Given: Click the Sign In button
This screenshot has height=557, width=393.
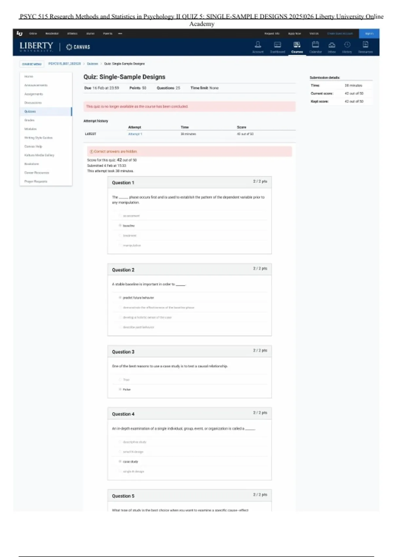Looking at the screenshot, I should coord(369,33).
